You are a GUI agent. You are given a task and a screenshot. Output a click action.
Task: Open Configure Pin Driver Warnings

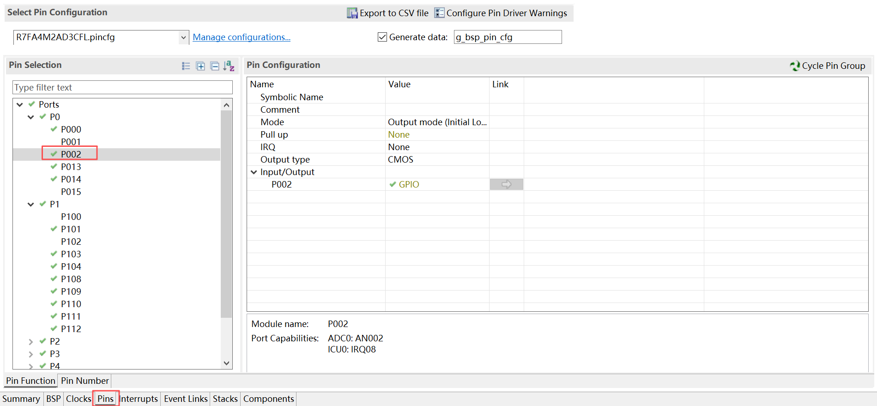pos(501,13)
